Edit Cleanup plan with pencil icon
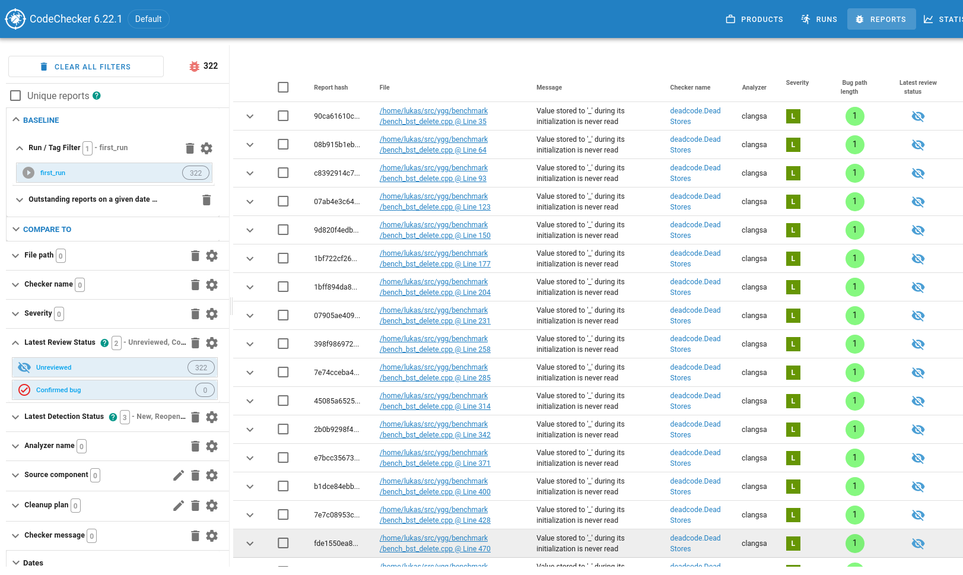 click(179, 506)
